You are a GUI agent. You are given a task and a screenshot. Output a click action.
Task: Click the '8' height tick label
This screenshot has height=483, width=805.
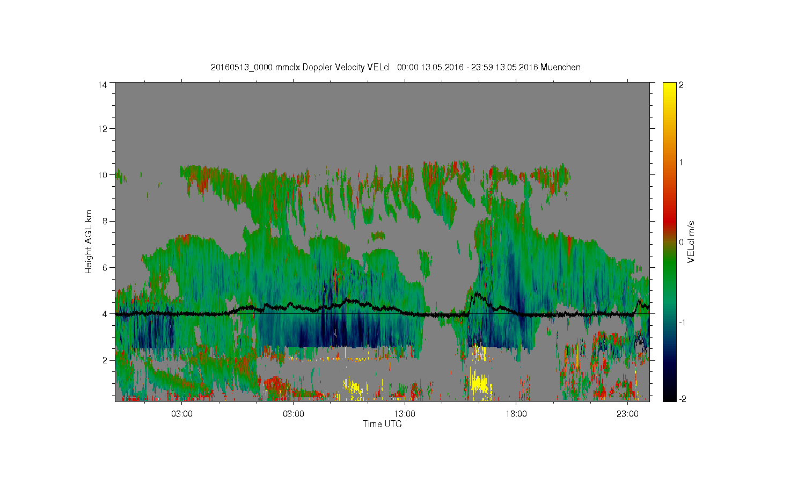pyautogui.click(x=105, y=221)
